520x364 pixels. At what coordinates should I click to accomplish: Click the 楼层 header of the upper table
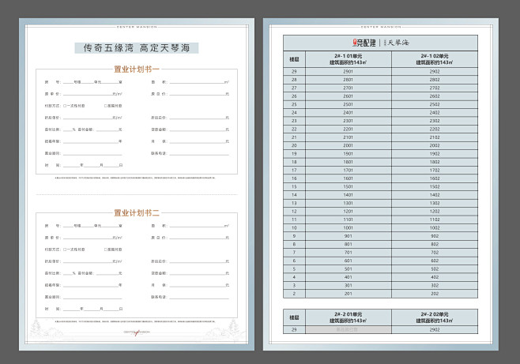[294, 59]
